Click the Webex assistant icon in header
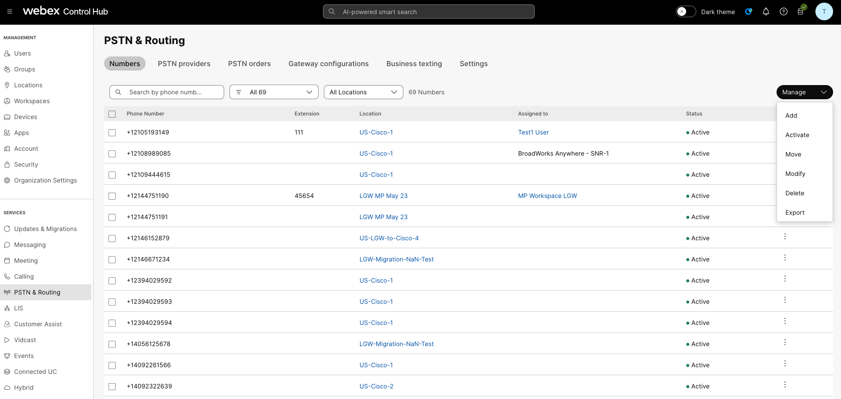 point(749,11)
